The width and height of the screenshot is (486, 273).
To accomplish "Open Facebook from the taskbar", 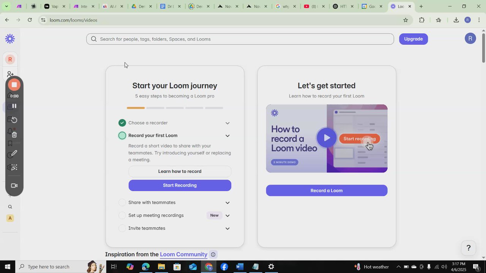I will [224, 267].
